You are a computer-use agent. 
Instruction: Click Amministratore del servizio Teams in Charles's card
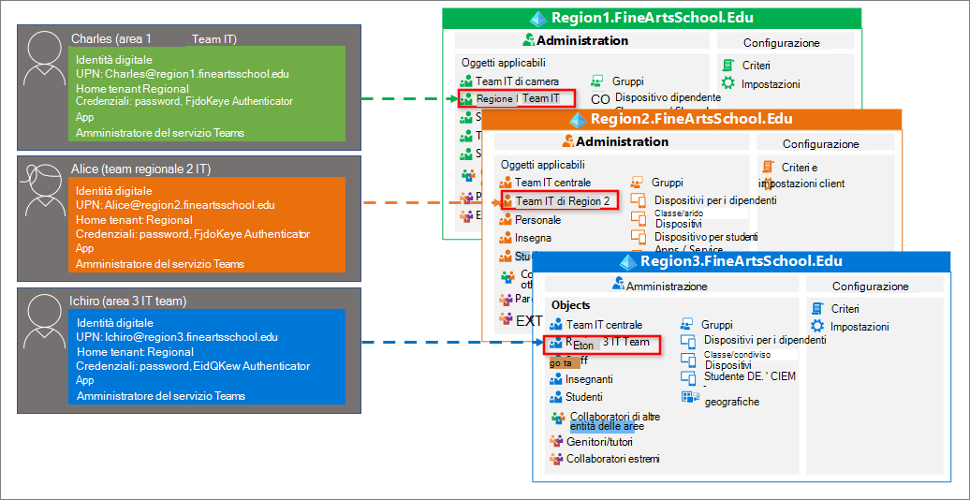click(159, 132)
